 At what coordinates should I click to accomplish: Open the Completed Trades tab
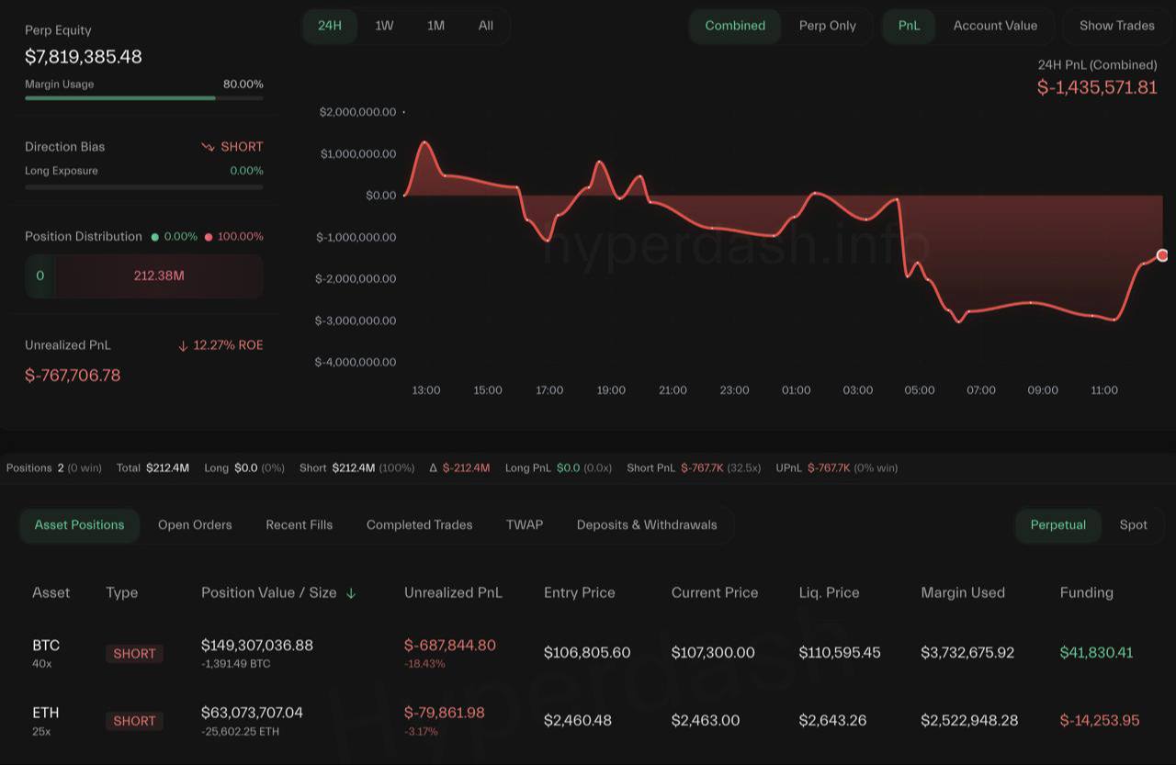(x=419, y=525)
